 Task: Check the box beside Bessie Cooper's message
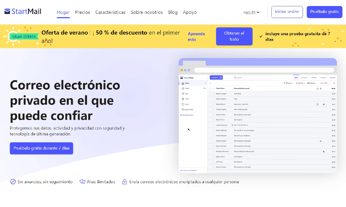point(210,94)
